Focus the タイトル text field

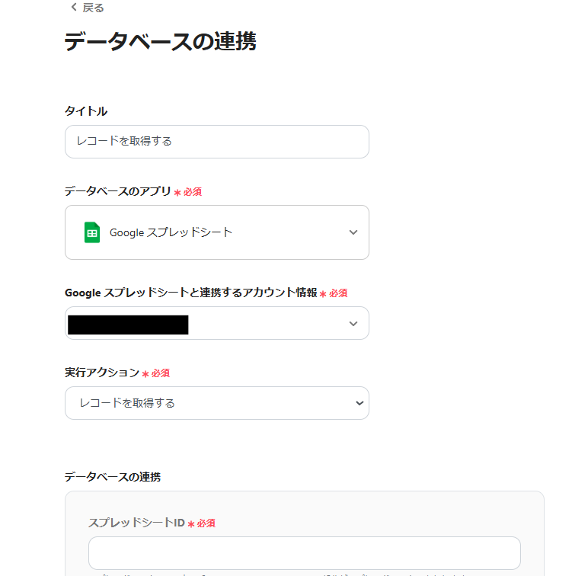[x=216, y=142]
